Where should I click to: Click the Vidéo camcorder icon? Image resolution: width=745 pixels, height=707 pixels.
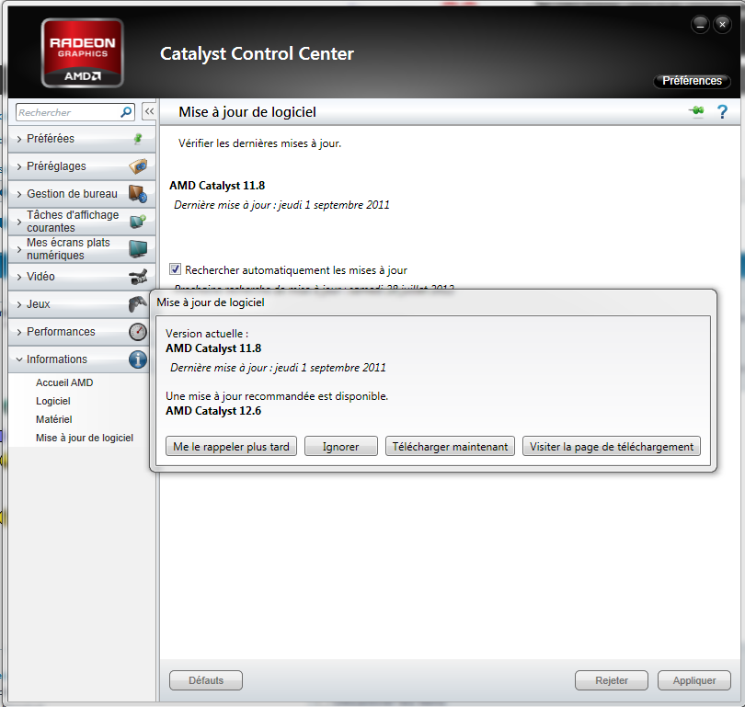(x=138, y=277)
